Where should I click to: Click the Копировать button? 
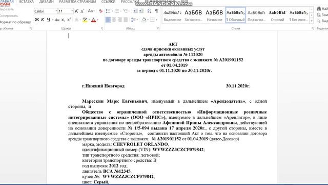[9, 16]
